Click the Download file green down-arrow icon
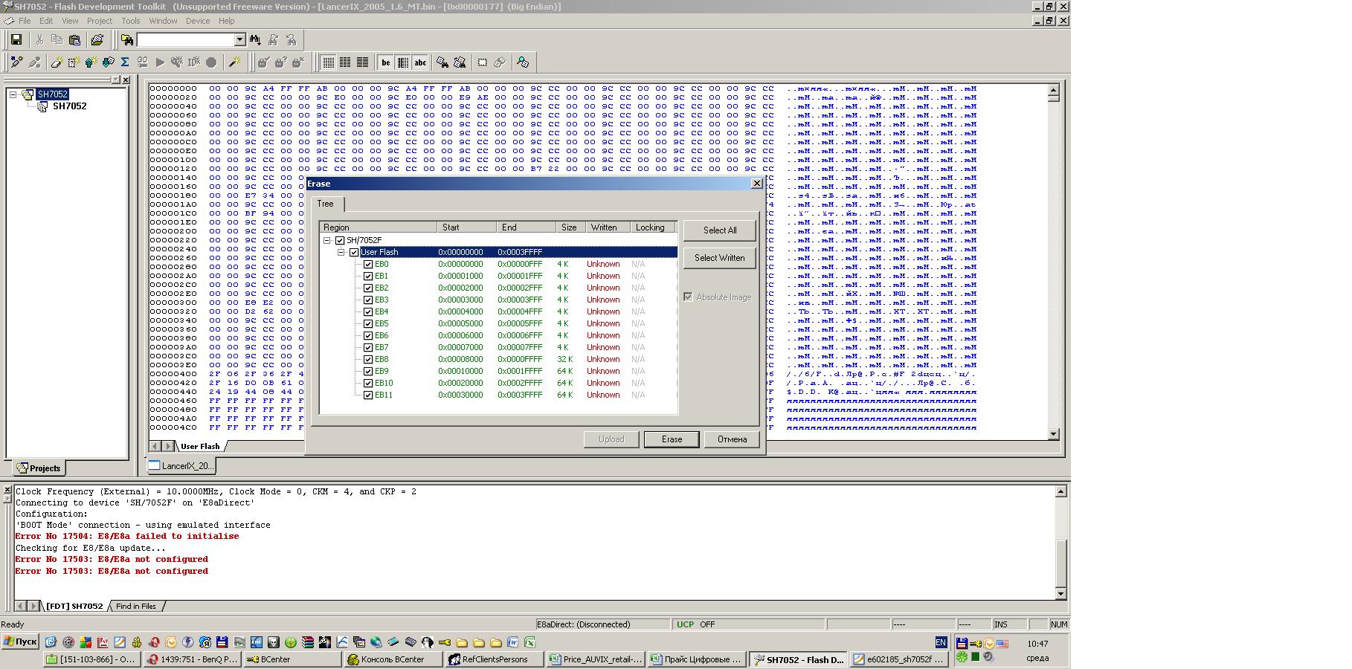 108,62
